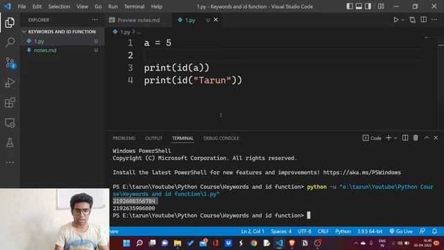Start Go Live server
Viewport: 444px width, 250px height.
coord(401,231)
